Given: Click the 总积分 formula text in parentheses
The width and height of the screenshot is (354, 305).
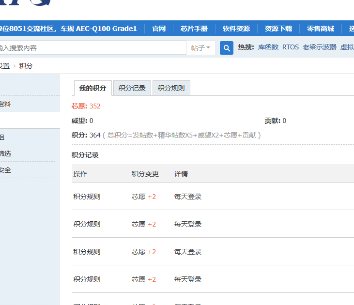Looking at the screenshot, I should [x=182, y=135].
